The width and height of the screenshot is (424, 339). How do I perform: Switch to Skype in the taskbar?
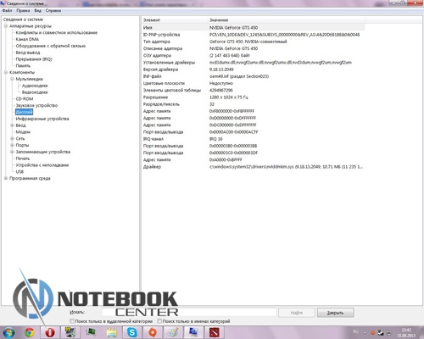point(132,332)
